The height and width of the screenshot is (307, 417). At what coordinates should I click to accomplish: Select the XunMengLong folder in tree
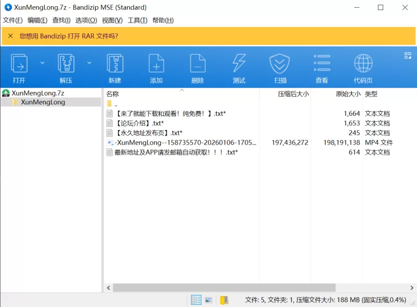click(x=43, y=102)
